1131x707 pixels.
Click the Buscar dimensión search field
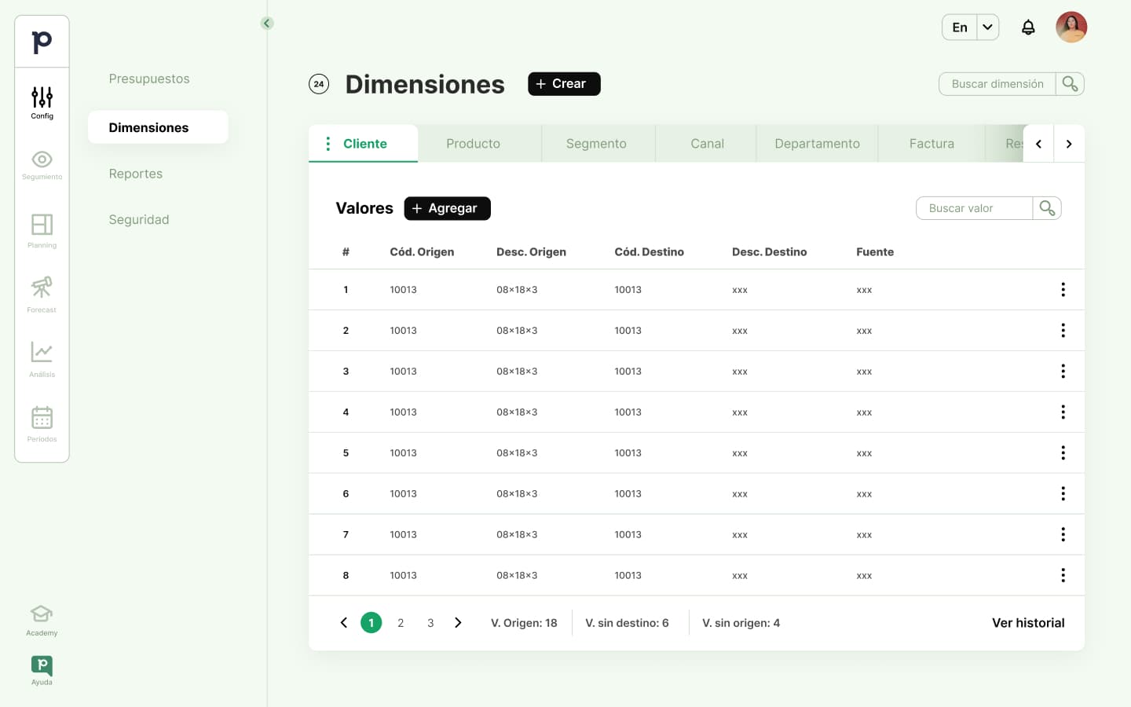tap(997, 84)
